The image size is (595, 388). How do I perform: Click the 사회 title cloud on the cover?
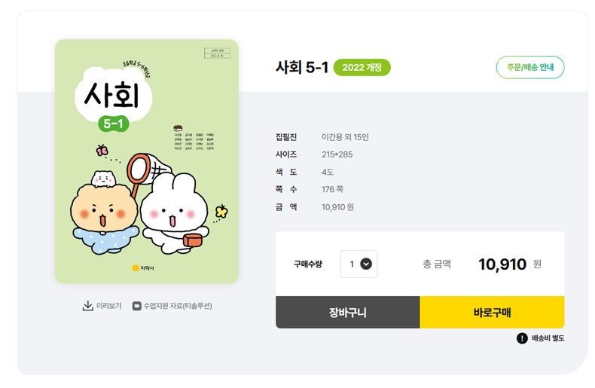(113, 95)
